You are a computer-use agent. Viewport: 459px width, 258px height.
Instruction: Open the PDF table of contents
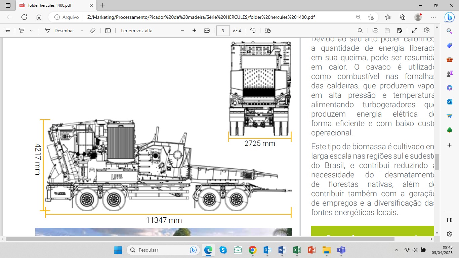[7, 31]
